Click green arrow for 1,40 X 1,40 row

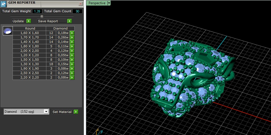(x=72, y=42)
